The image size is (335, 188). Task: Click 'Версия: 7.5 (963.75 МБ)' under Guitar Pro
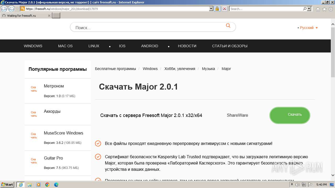click(61, 168)
